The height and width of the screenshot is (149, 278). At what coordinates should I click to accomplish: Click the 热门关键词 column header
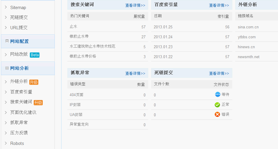(80, 16)
